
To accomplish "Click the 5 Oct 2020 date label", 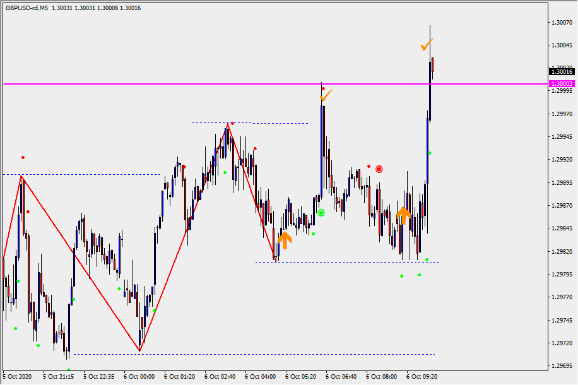I will 18,376.
